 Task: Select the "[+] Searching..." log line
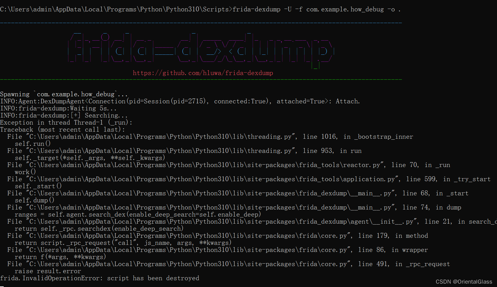click(x=64, y=115)
